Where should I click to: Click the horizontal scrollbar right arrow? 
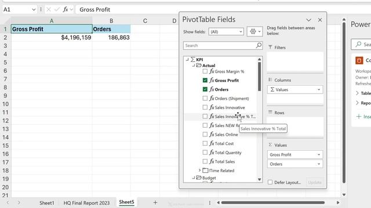click(x=338, y=203)
